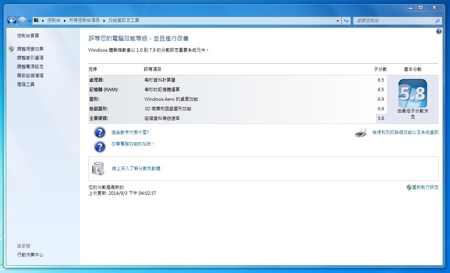Open 行動作業中心 link
The width and height of the screenshot is (450, 273).
click(x=30, y=255)
